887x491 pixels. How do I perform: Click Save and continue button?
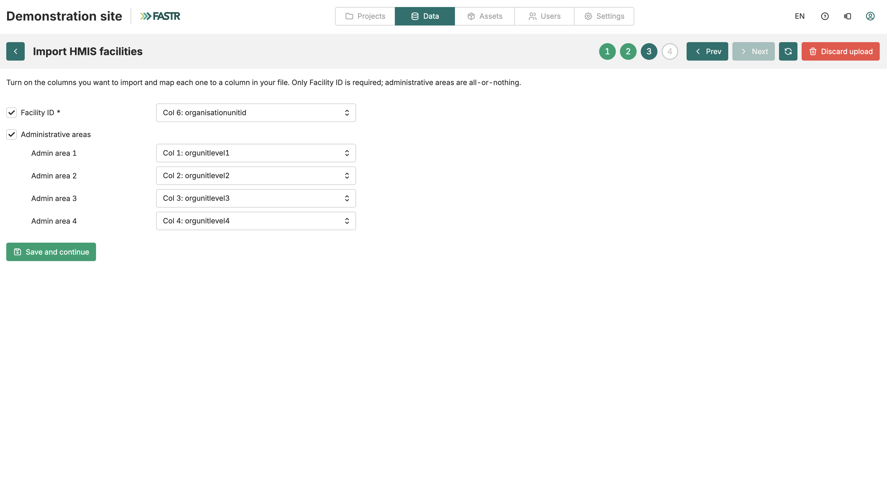tap(51, 252)
